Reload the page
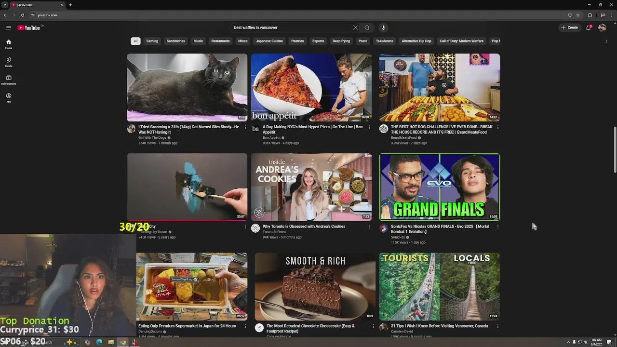The width and height of the screenshot is (617, 347). point(22,15)
